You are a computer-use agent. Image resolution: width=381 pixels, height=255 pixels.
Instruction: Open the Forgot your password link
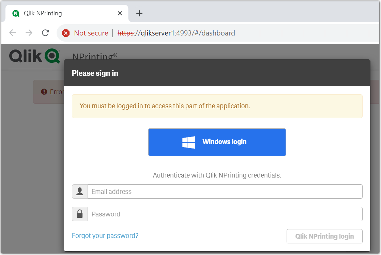click(105, 236)
